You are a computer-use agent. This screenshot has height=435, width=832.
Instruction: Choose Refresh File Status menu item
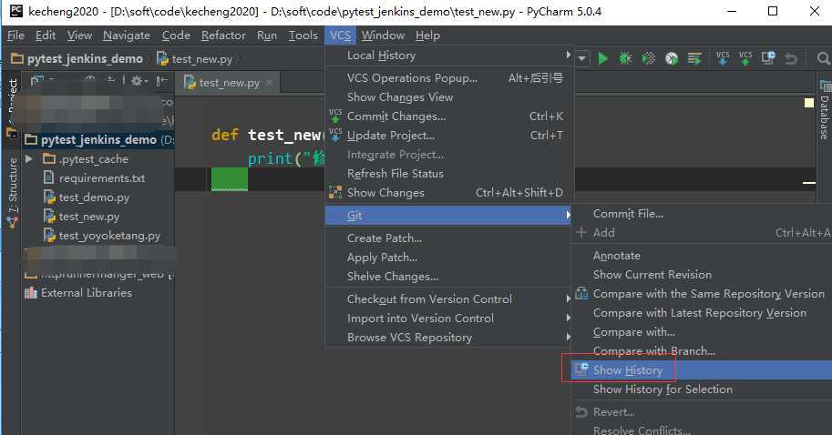(449, 173)
